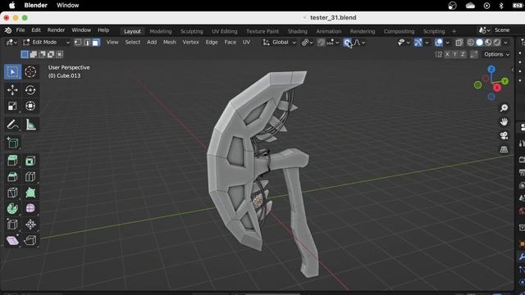Toggle X axis mirror
The height and width of the screenshot is (295, 525).
pos(447,54)
